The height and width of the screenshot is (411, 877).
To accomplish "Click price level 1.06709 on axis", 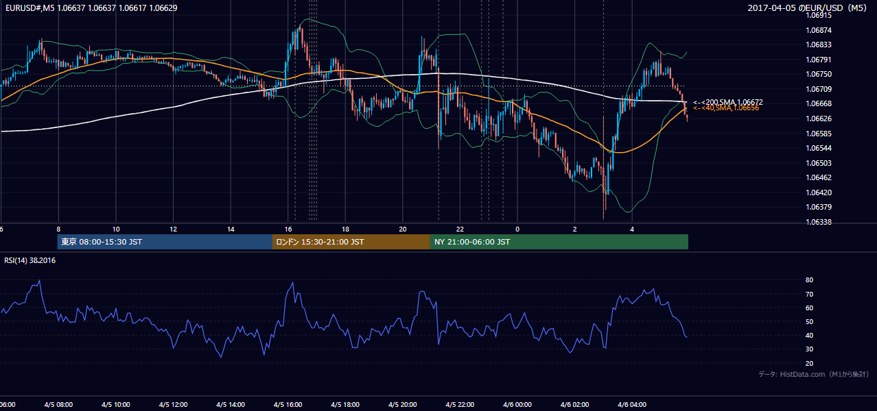I will click(818, 89).
